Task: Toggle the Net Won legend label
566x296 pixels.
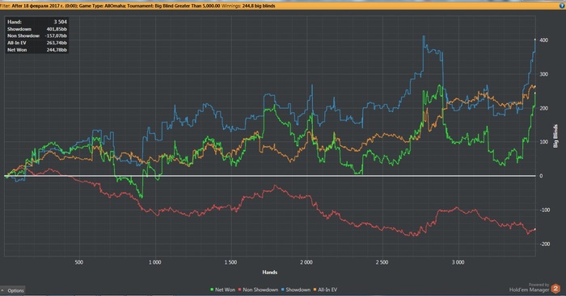Action: coord(225,290)
